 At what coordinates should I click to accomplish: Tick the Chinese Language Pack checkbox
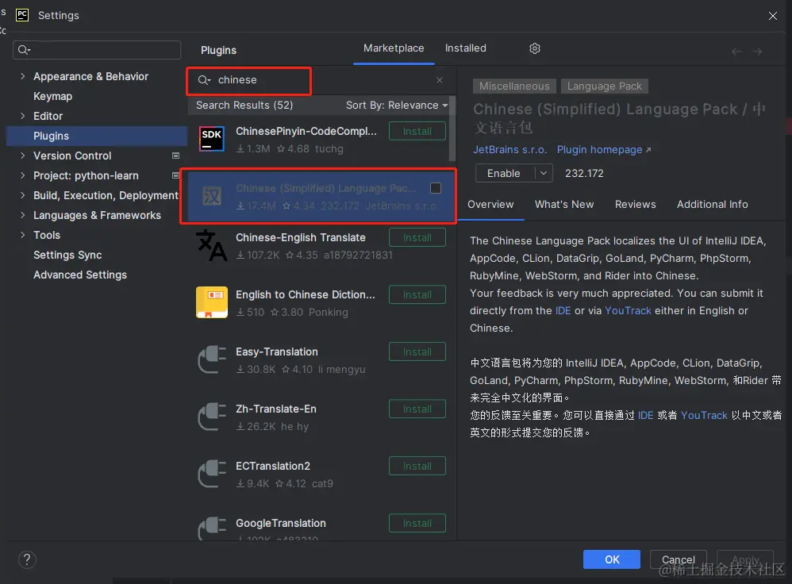click(x=436, y=188)
